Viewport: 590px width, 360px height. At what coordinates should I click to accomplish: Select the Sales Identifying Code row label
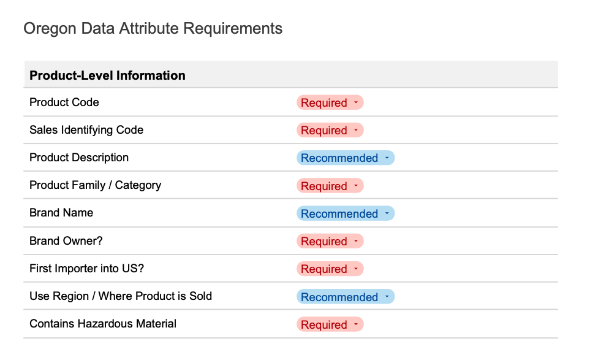[x=86, y=130]
